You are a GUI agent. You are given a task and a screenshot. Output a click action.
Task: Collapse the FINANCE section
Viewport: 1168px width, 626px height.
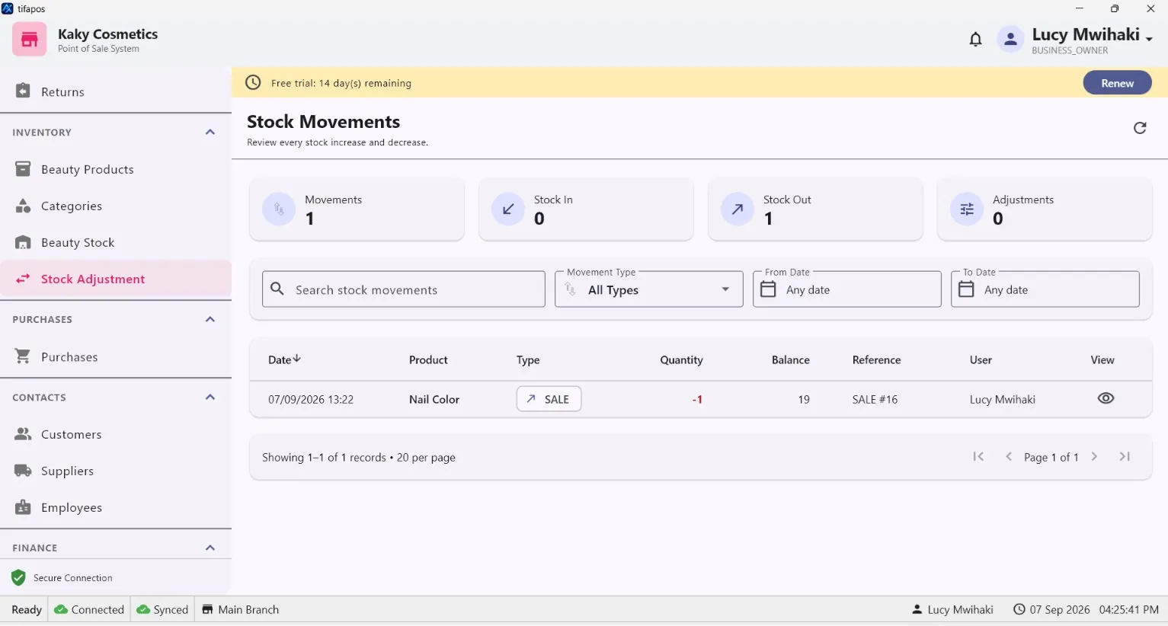pos(210,548)
